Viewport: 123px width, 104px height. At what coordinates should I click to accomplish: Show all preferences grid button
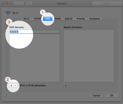(29, 3)
